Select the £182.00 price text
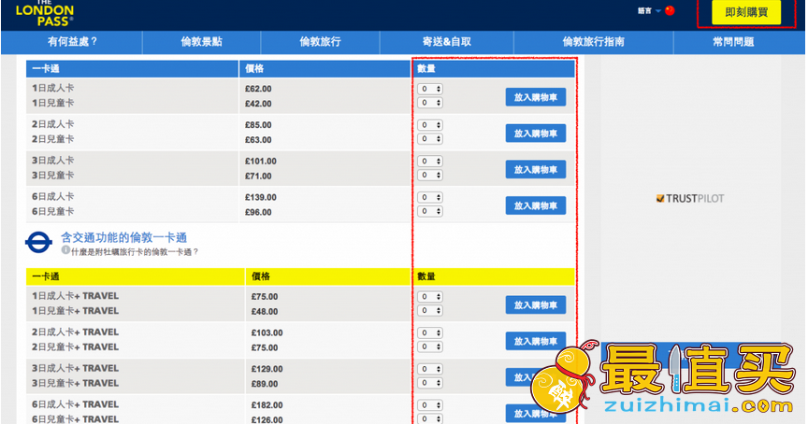The height and width of the screenshot is (424, 808). [267, 405]
